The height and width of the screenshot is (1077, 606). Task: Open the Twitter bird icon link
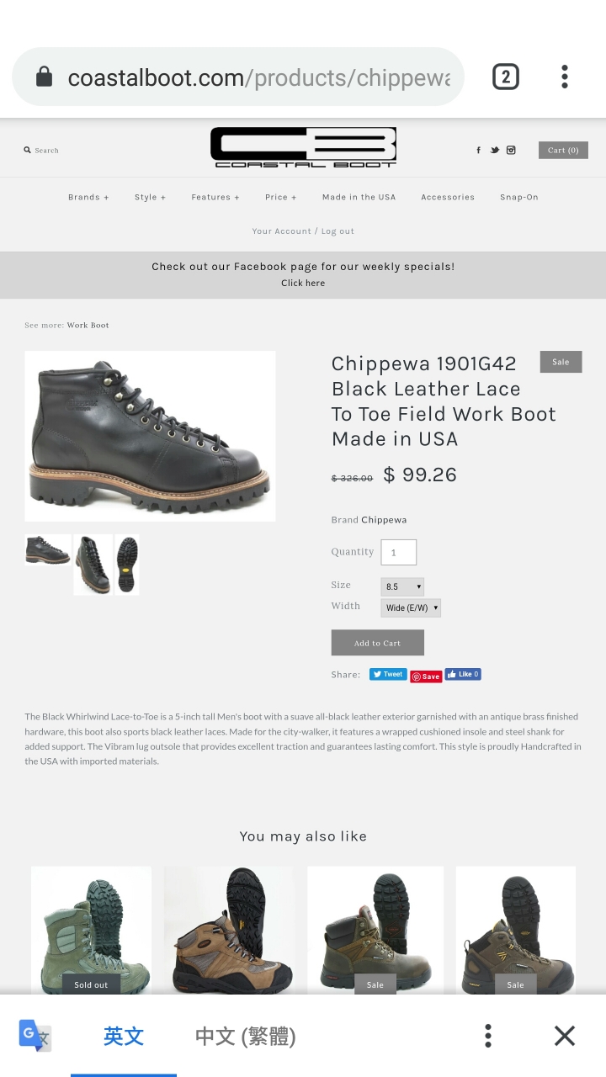(495, 151)
